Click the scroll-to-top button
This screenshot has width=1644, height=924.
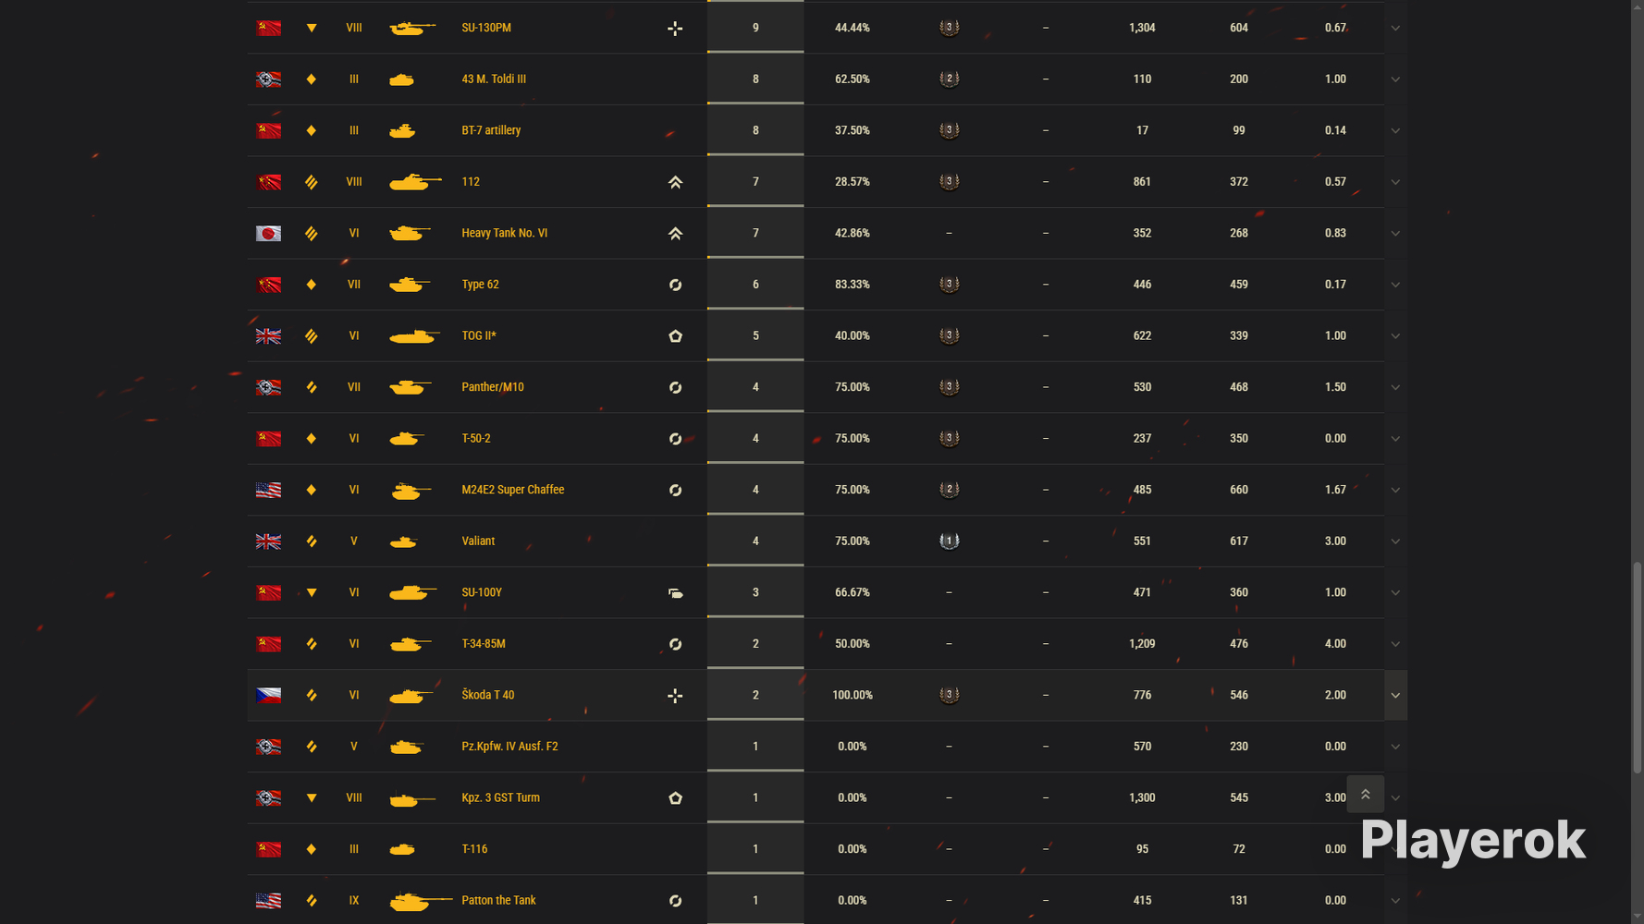(x=1365, y=794)
